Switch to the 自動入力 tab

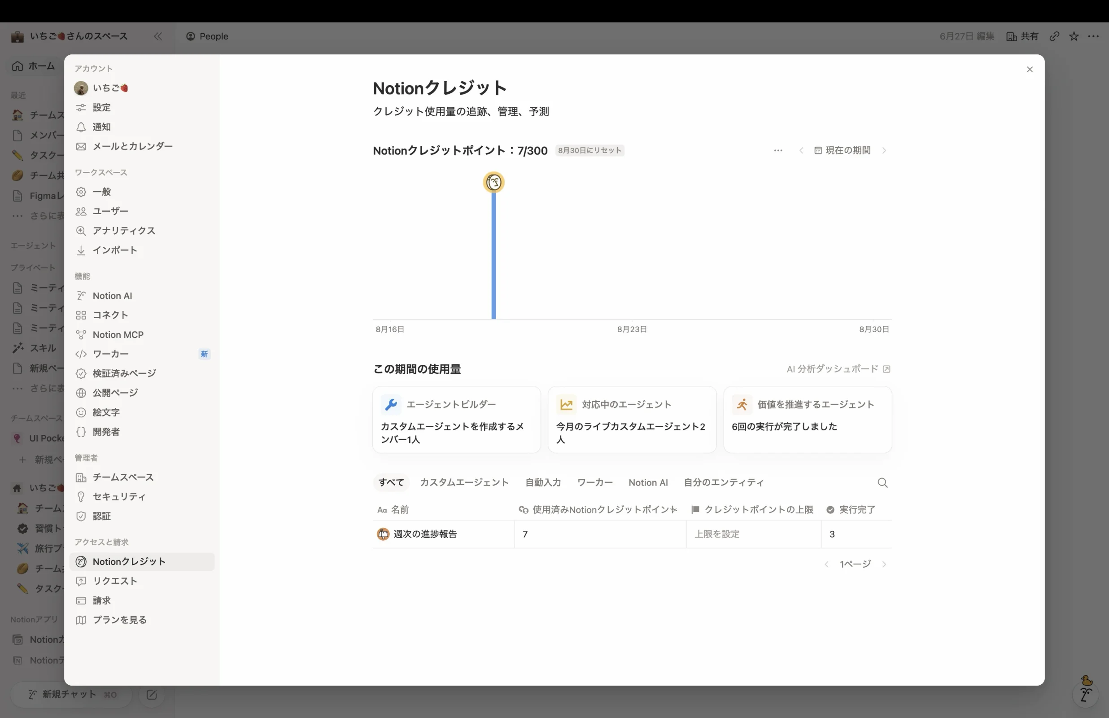(543, 482)
